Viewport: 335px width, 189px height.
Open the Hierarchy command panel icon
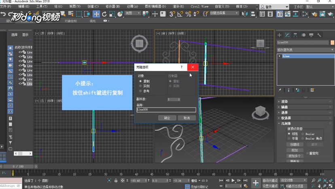tap(295, 35)
